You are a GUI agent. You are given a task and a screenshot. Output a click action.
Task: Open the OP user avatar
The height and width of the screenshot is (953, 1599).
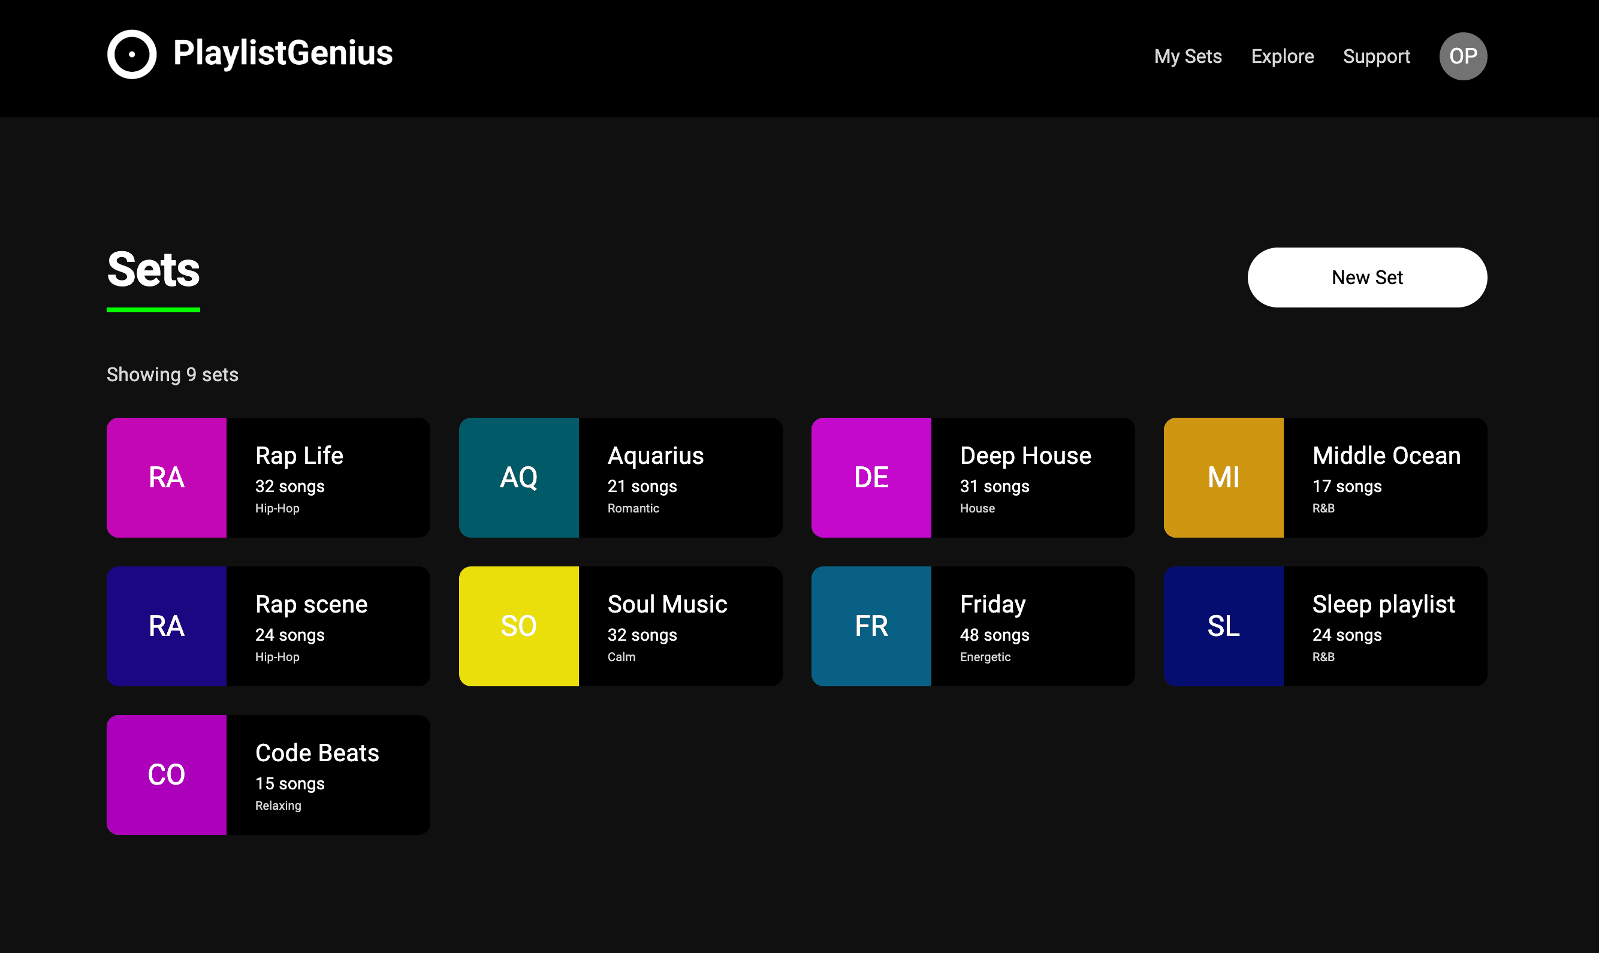coord(1462,56)
